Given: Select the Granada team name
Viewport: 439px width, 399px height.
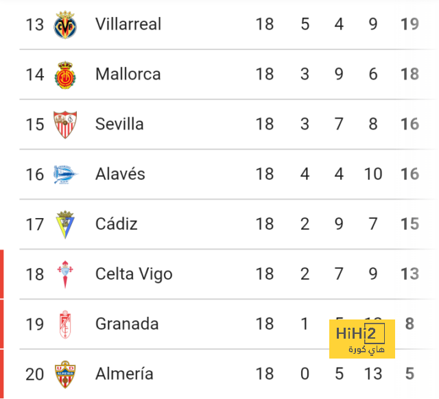Looking at the screenshot, I should 127,324.
